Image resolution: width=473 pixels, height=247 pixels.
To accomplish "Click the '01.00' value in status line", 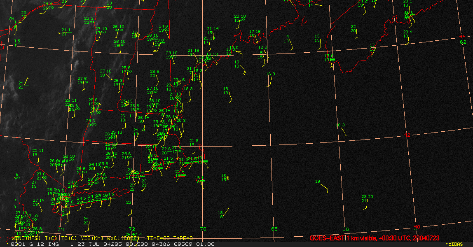I will coord(206,244).
